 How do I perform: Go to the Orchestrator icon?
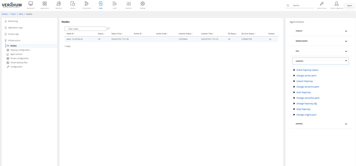click(87, 4)
